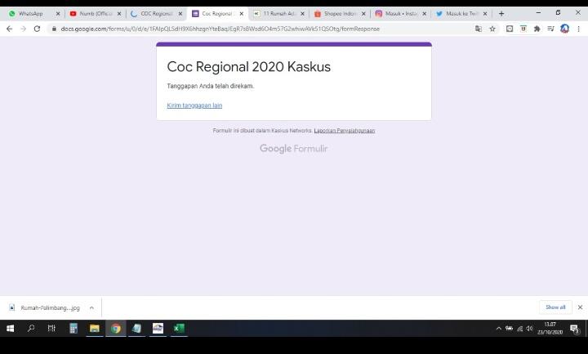Open the Excel taskbar icon
This screenshot has width=588, height=354.
(179, 329)
